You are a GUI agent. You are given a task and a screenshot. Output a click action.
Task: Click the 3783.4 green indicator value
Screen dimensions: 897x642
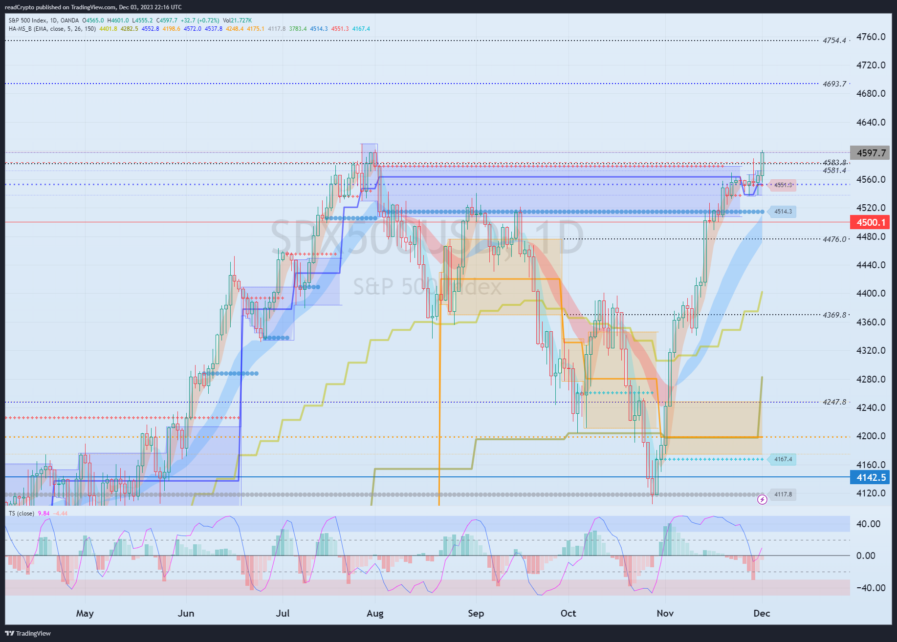point(298,29)
